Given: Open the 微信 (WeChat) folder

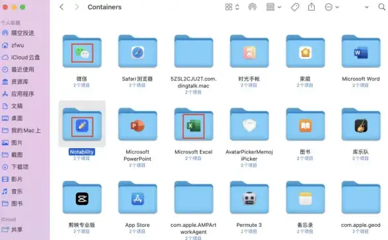Looking at the screenshot, I should (x=82, y=52).
